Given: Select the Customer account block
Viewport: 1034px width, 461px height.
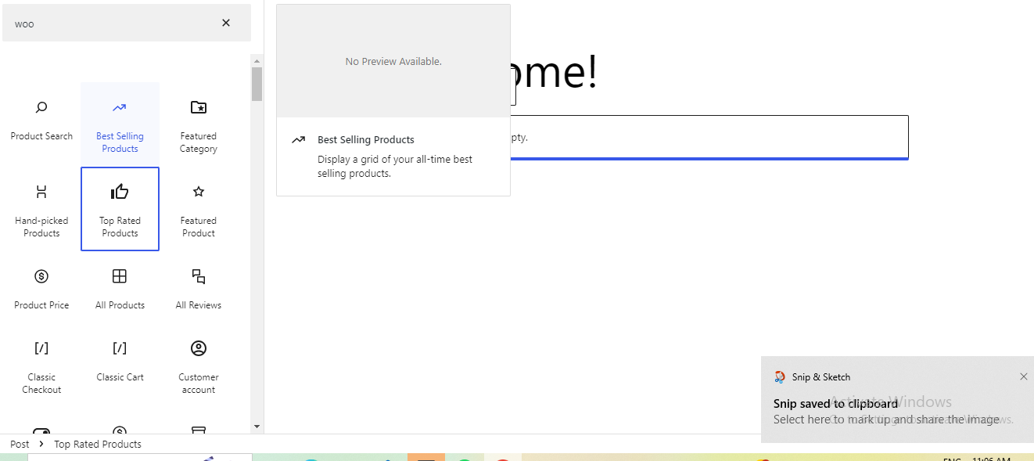Looking at the screenshot, I should [198, 365].
